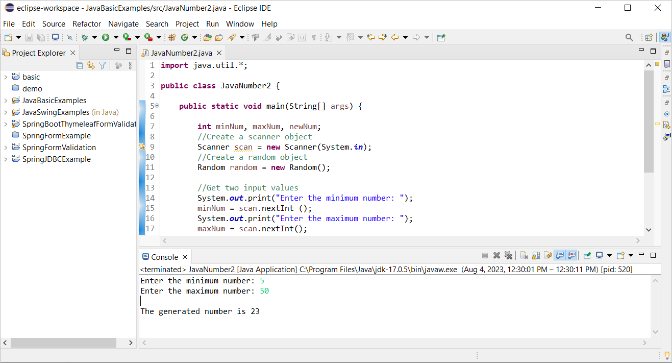Run the JavaNumber2 application
Viewport: 672px width, 363px height.
(x=106, y=37)
